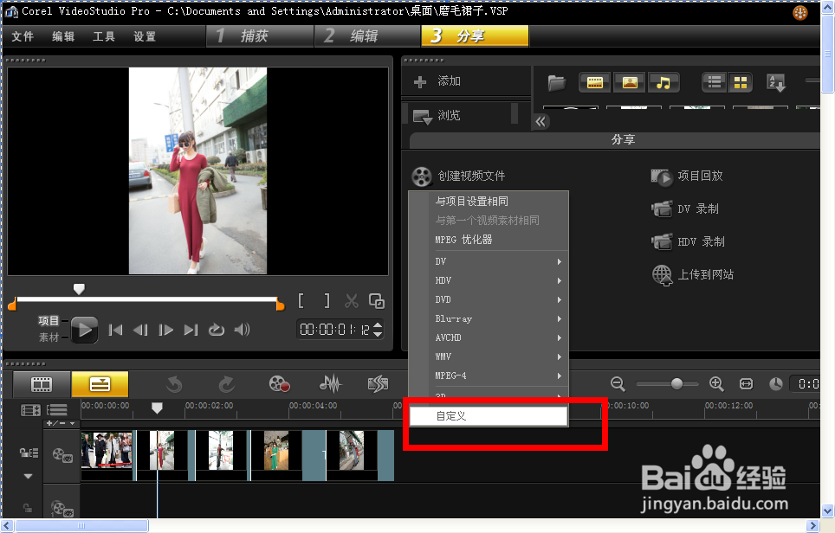Switch to storyboard view
This screenshot has width=835, height=533.
pos(42,384)
